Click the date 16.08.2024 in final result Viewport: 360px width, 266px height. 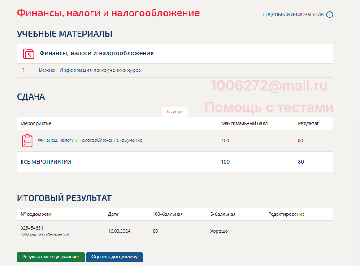pos(118,231)
